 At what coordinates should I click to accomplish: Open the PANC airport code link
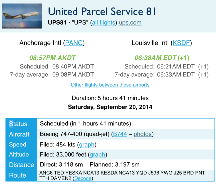click(x=74, y=43)
